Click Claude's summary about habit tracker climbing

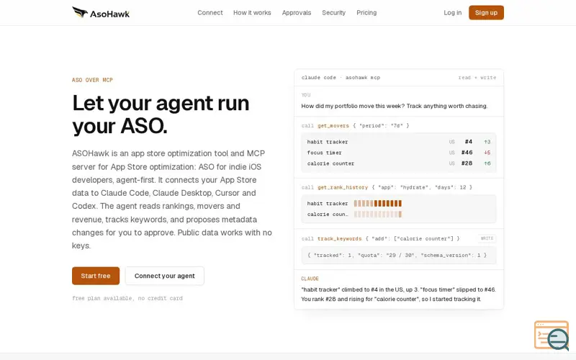(x=398, y=294)
